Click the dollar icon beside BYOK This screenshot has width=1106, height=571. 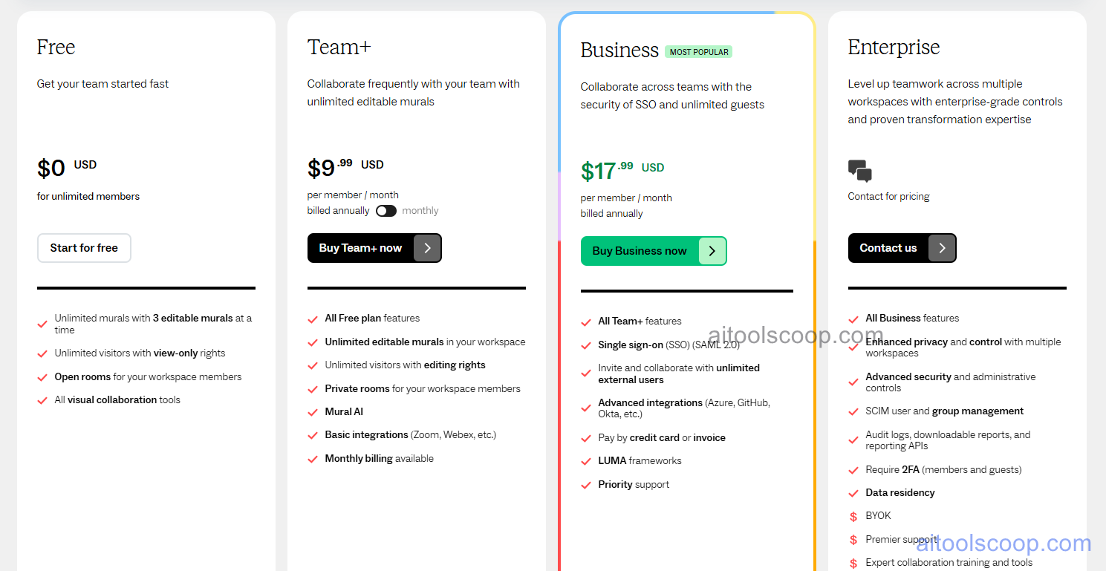(x=853, y=516)
